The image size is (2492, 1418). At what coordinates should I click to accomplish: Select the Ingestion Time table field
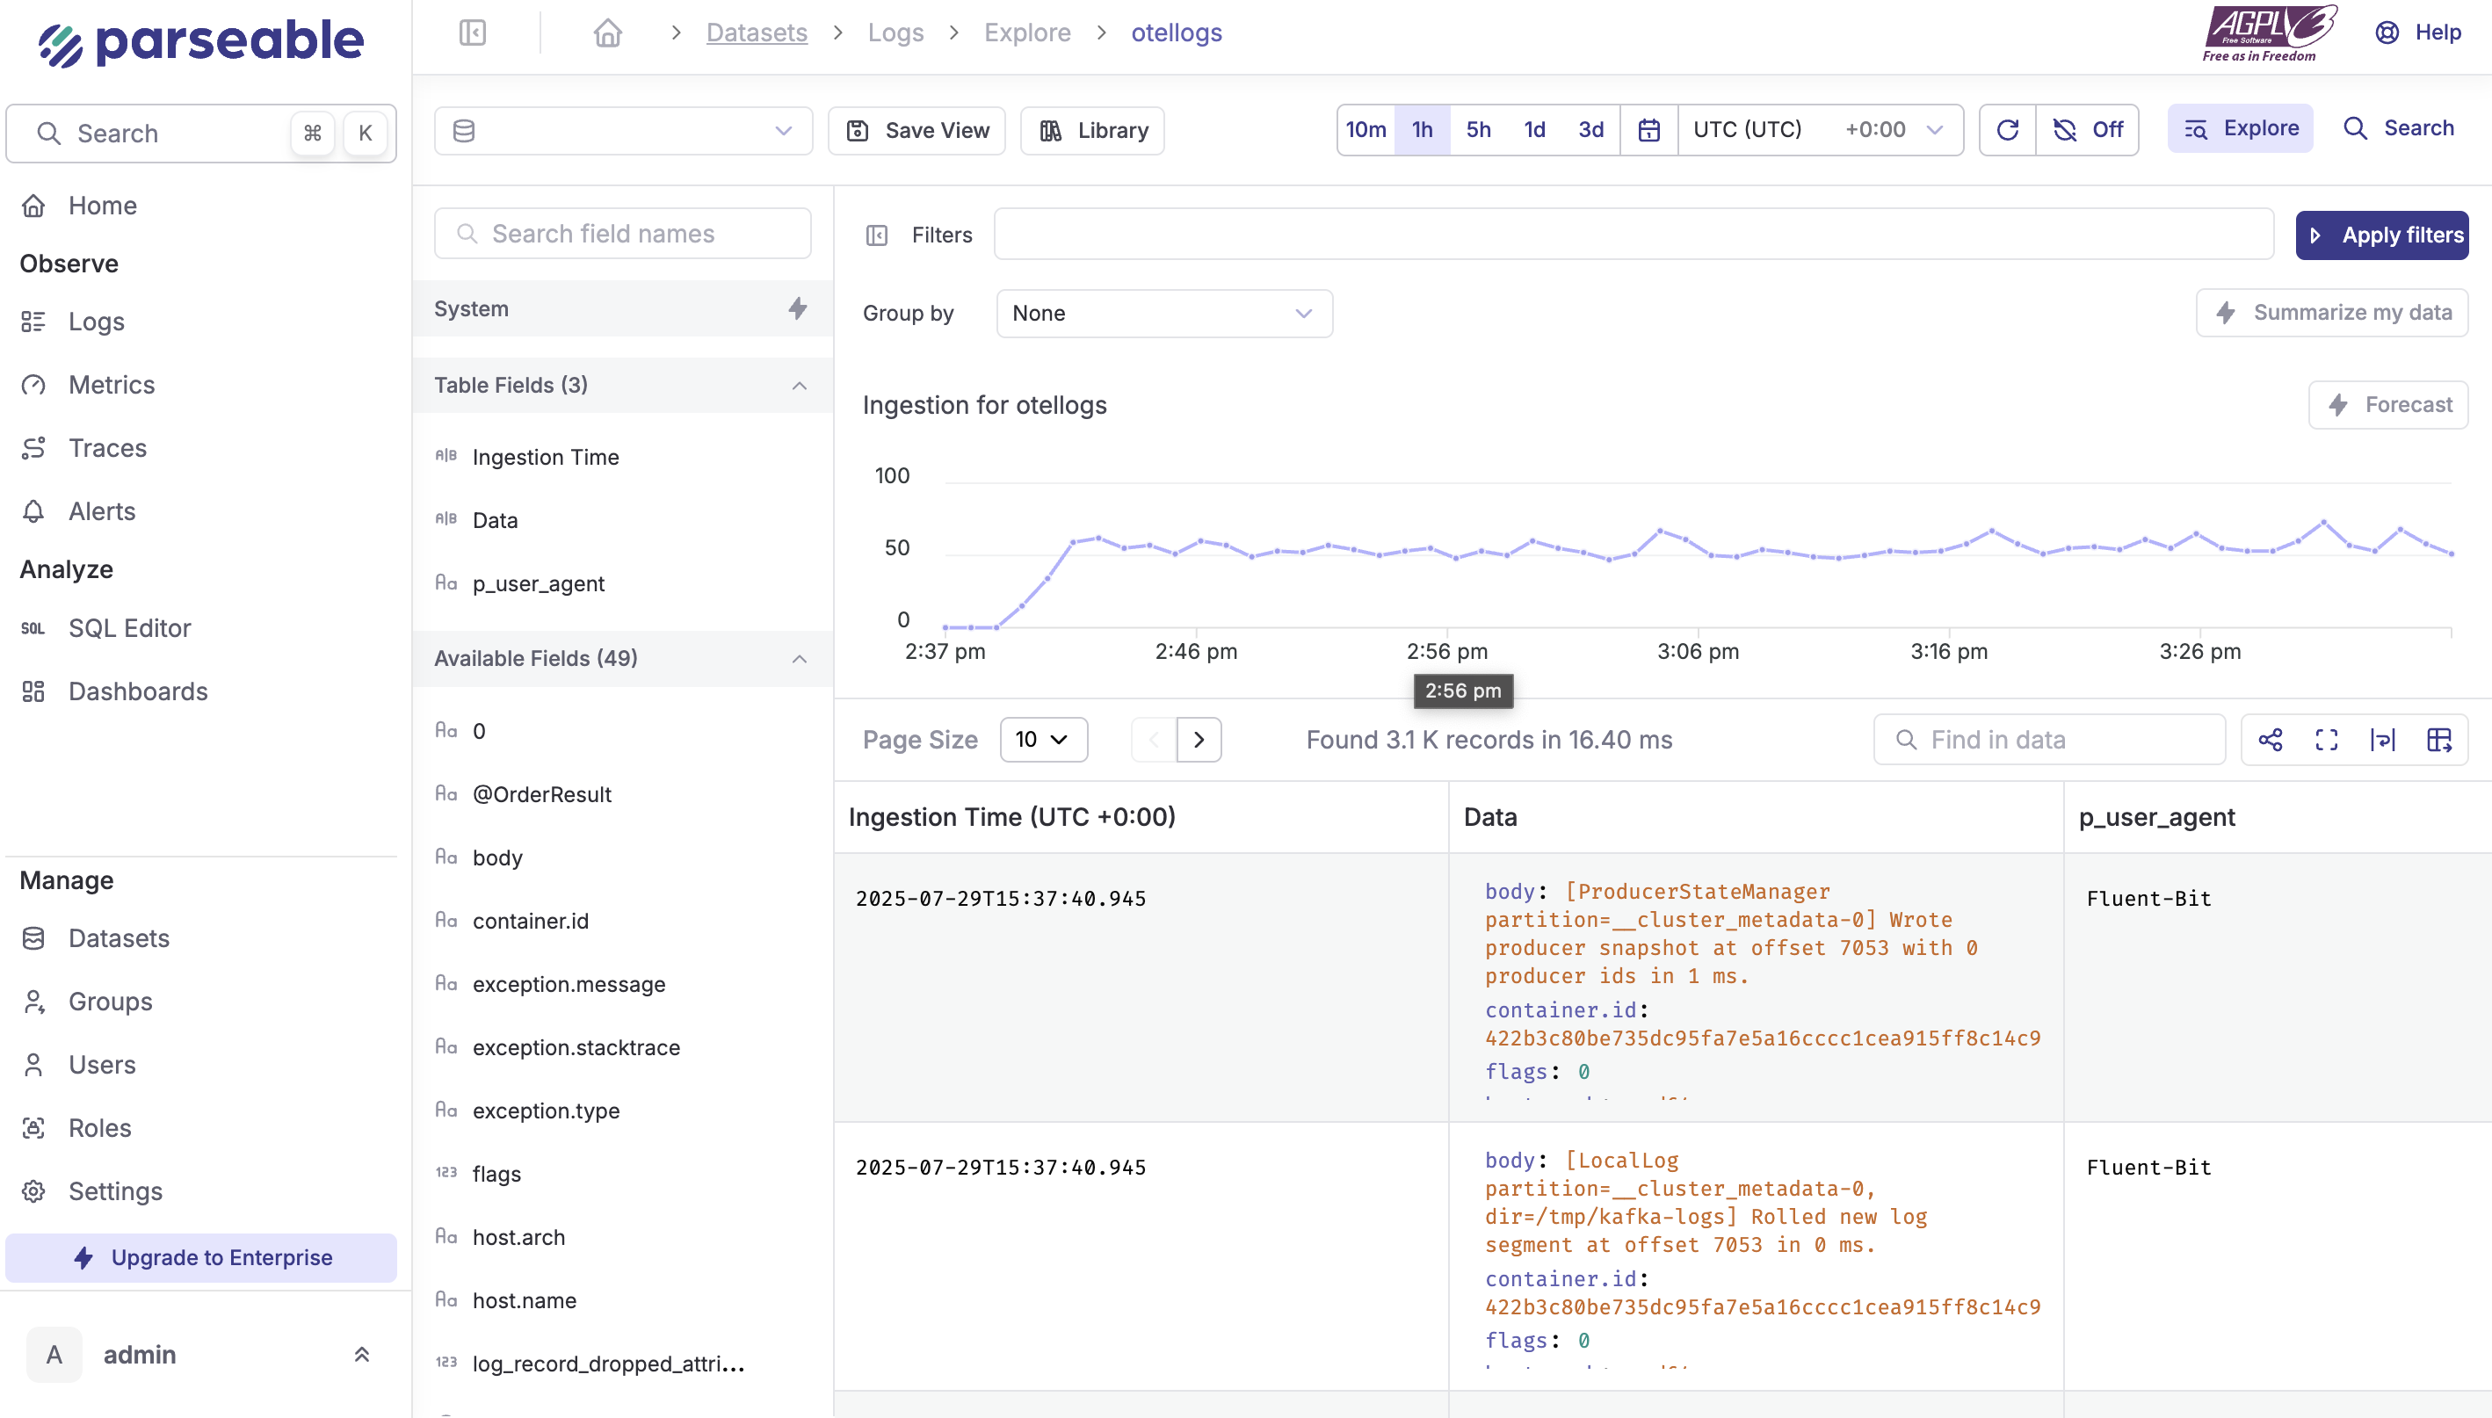pos(546,458)
